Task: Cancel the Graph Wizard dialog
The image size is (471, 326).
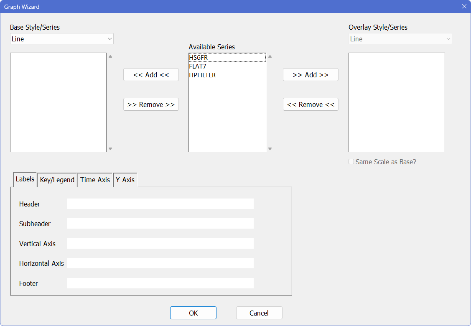Action: click(x=259, y=313)
